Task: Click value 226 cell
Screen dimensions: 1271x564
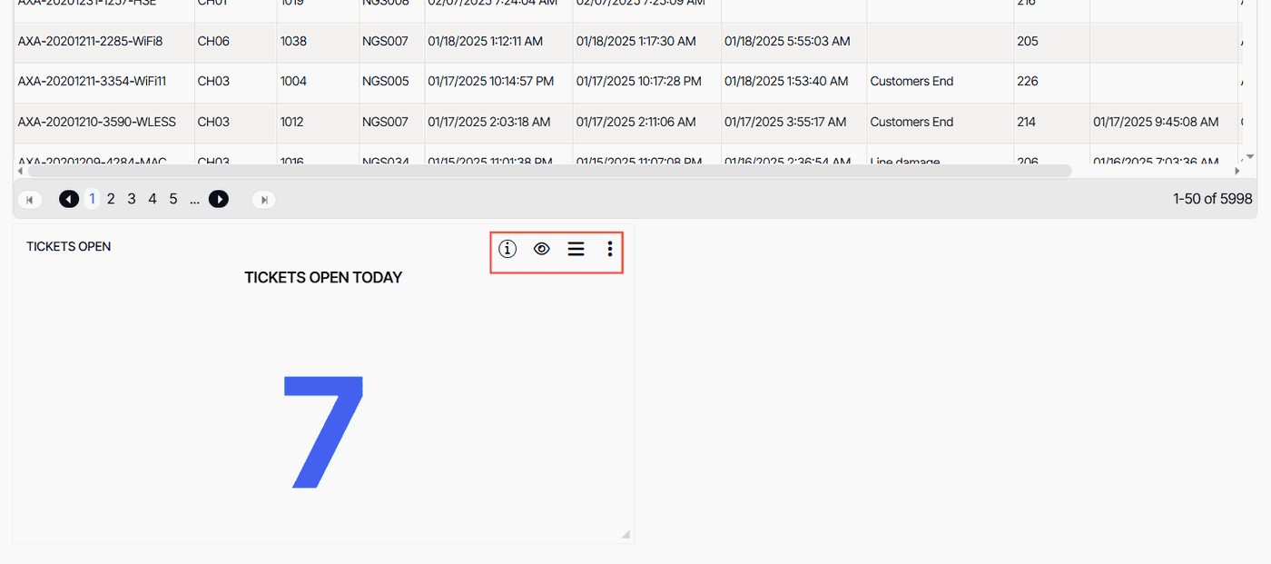Action: (x=1052, y=82)
